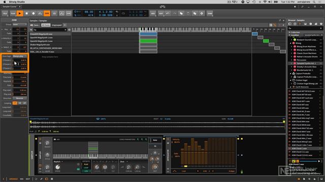Open the Apple menu
Screen dimensions: 325x182
5,2
